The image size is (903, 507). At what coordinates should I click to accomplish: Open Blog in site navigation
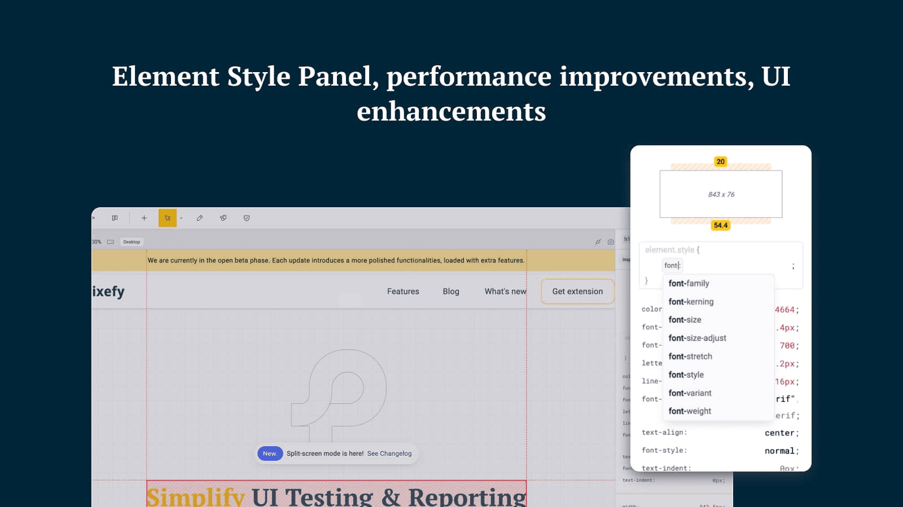(x=451, y=291)
